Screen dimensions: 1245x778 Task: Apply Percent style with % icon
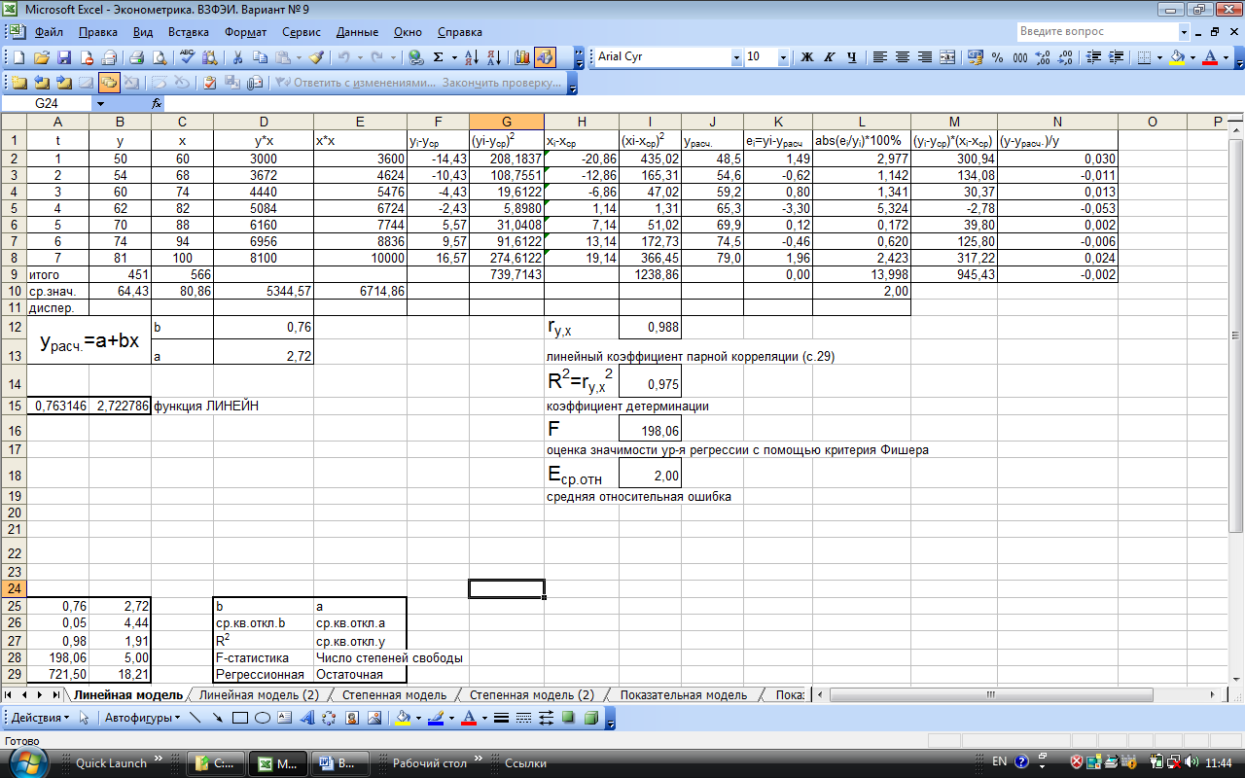coord(997,57)
